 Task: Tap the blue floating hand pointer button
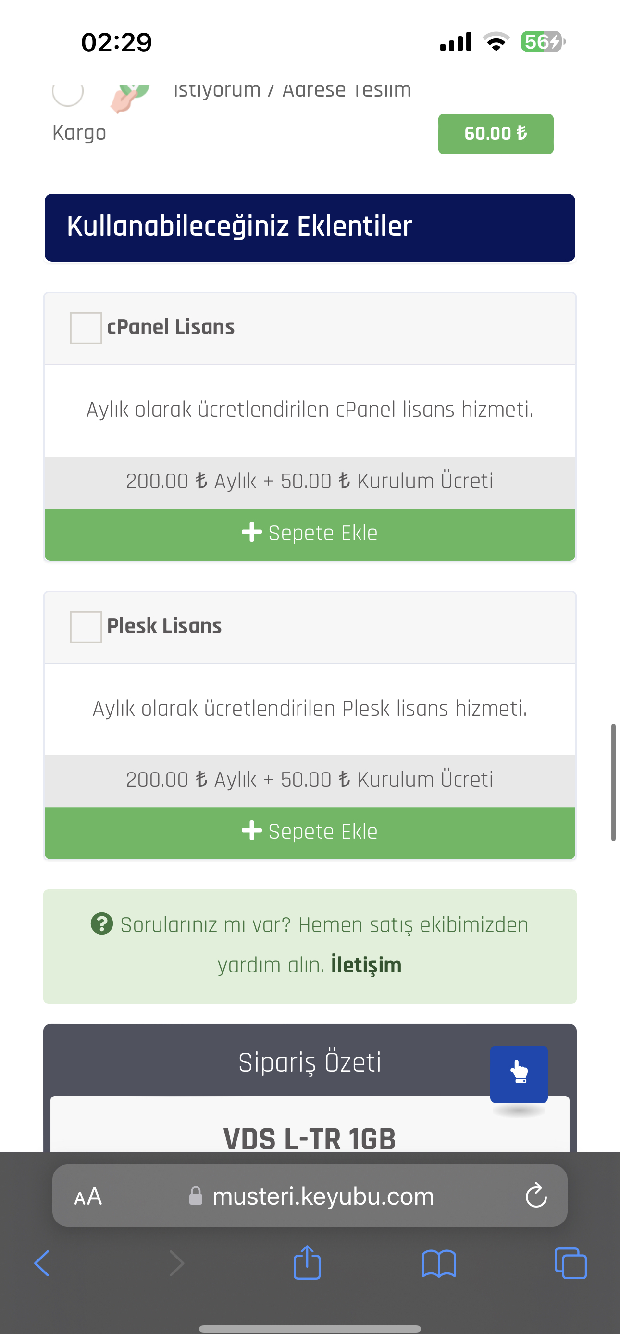(x=519, y=1074)
